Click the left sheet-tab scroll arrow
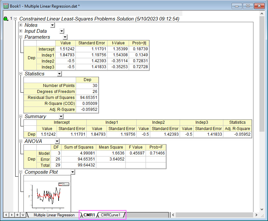The width and height of the screenshot is (268, 221). click(6, 215)
